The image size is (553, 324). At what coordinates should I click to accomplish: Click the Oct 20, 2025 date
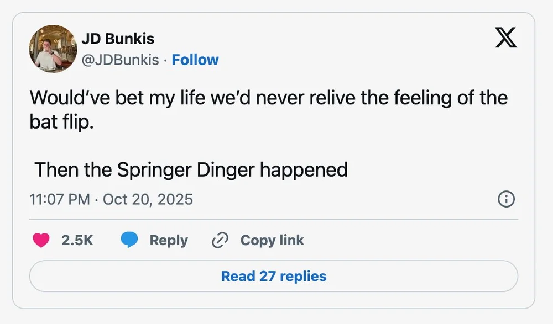click(148, 199)
